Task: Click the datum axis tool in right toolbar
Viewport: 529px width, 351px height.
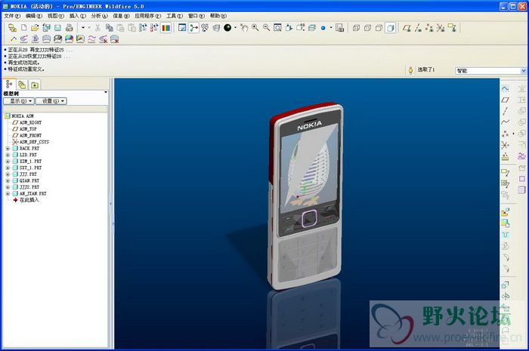Action: 505,111
